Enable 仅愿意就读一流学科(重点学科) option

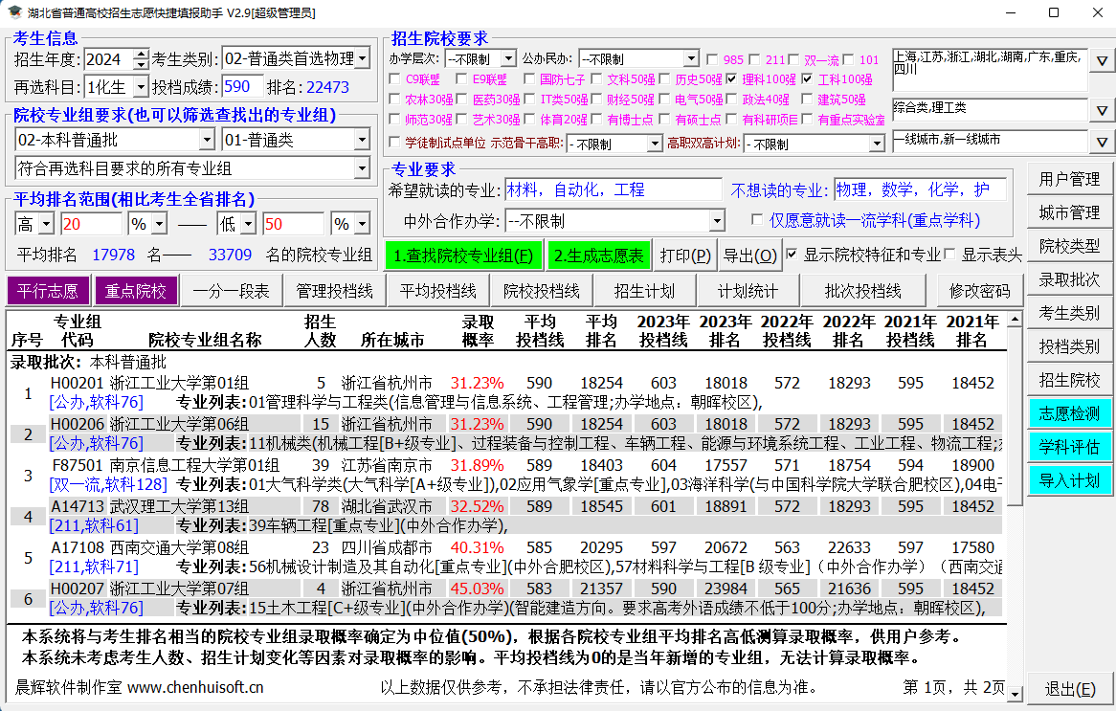757,219
